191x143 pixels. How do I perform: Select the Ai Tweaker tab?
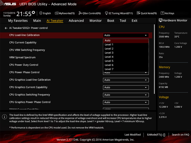point(55,21)
